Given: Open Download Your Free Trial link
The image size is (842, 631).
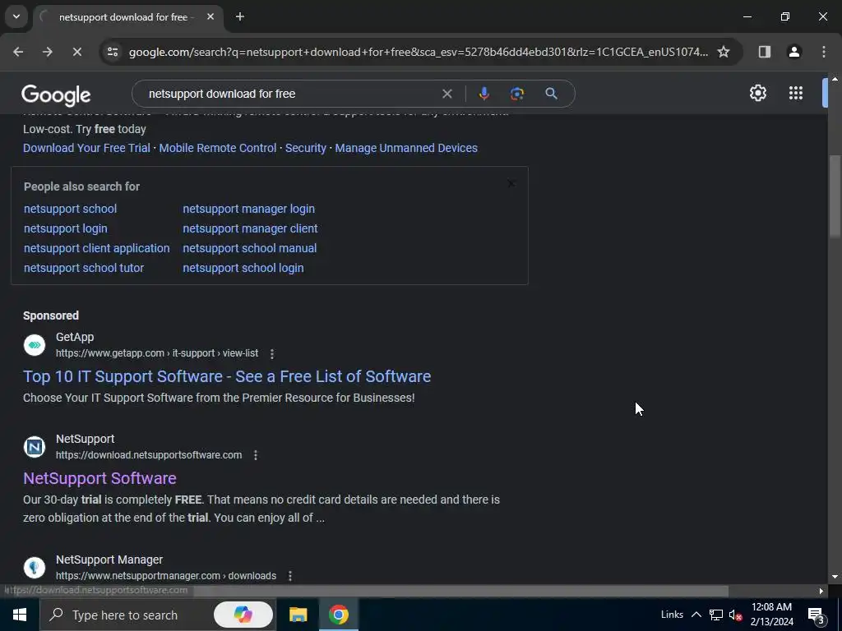Looking at the screenshot, I should click(x=86, y=148).
